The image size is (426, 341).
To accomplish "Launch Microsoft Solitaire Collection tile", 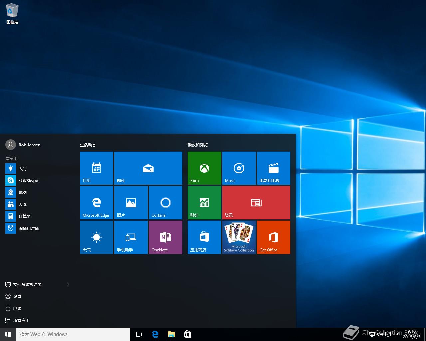I will pos(239,237).
